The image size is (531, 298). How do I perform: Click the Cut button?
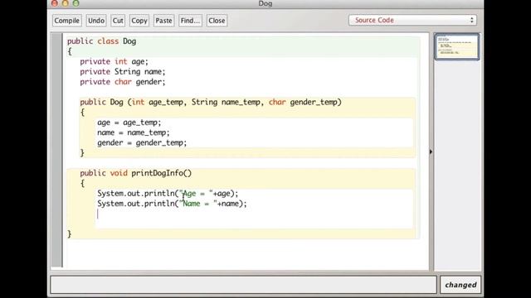(118, 21)
